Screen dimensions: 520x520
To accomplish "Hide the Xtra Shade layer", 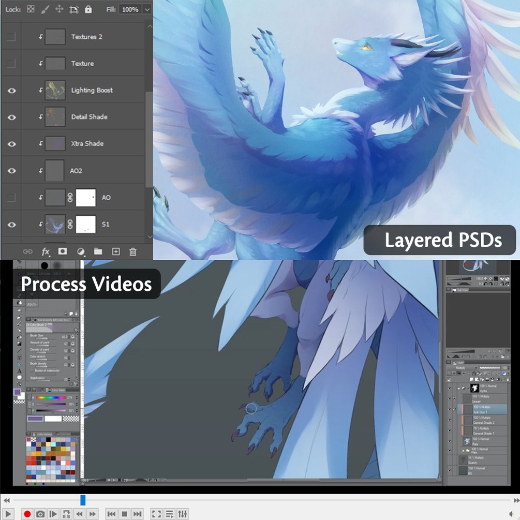I will [11, 144].
